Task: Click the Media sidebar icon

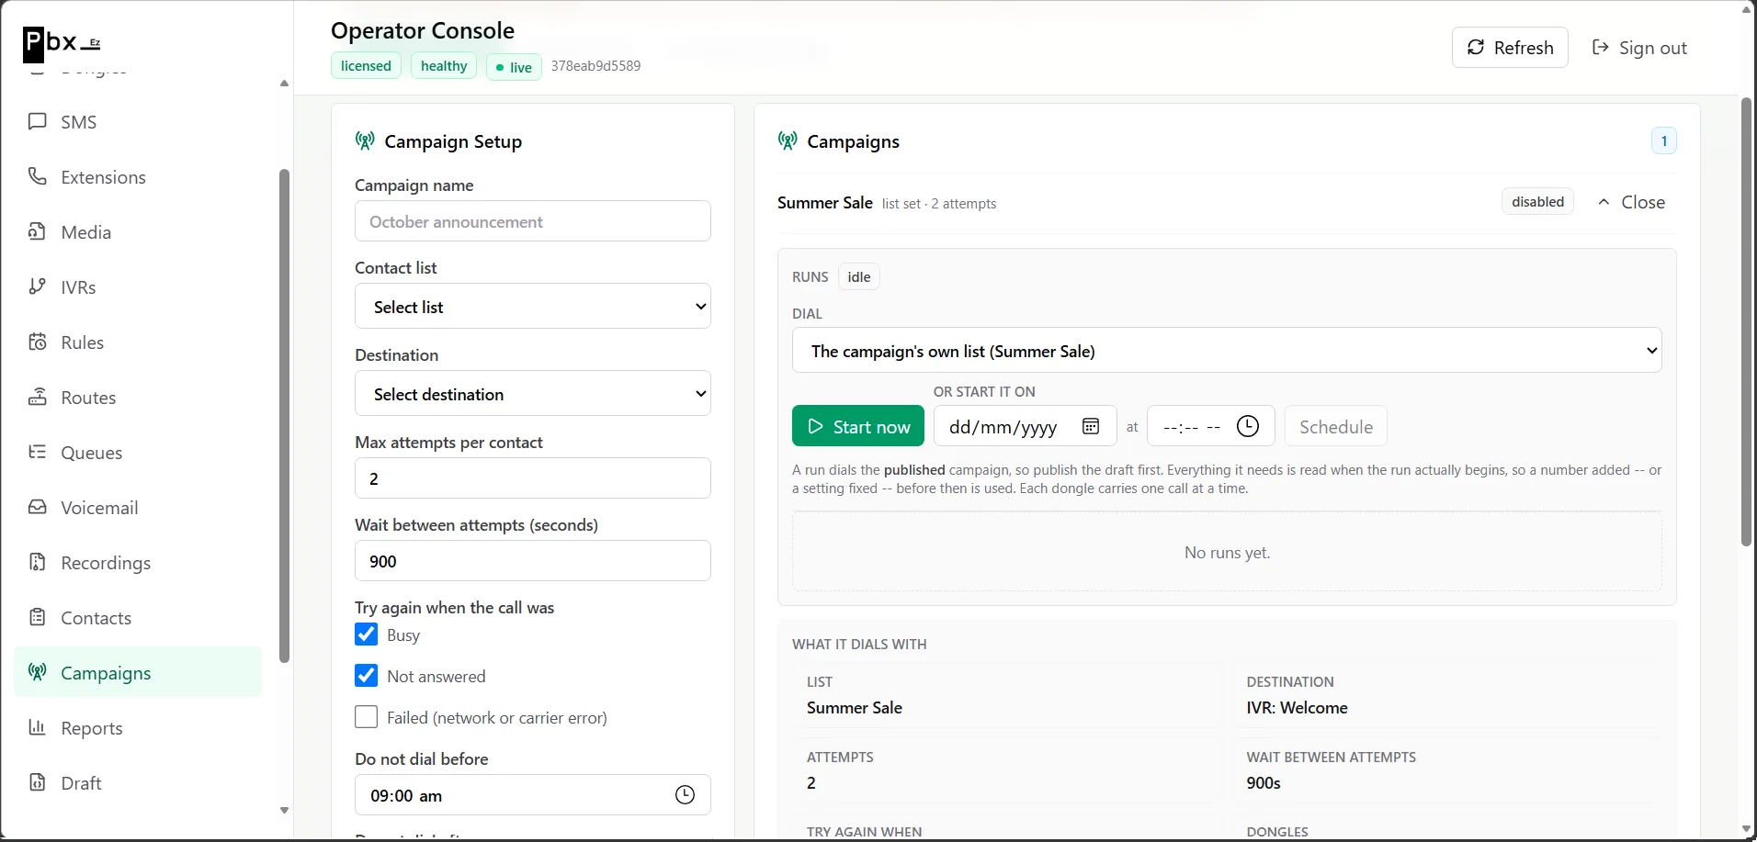Action: tap(38, 231)
